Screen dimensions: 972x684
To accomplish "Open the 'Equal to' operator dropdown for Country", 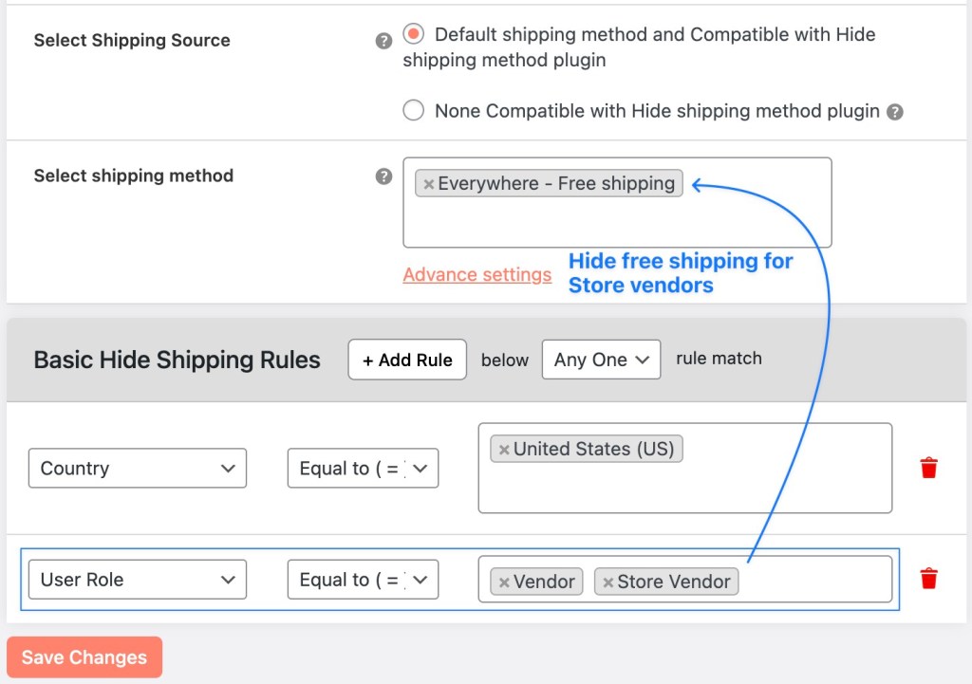I will click(x=363, y=468).
